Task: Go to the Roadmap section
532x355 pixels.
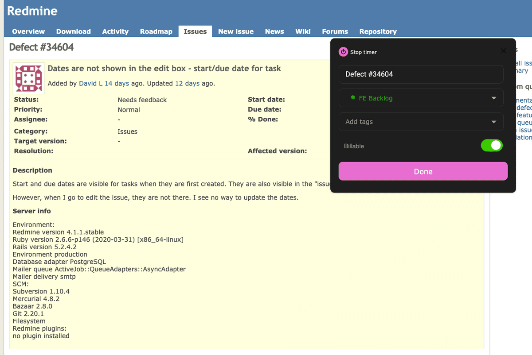Action: tap(156, 31)
